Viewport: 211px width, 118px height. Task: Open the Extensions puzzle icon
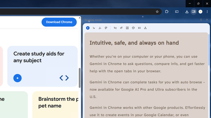tap(167, 12)
